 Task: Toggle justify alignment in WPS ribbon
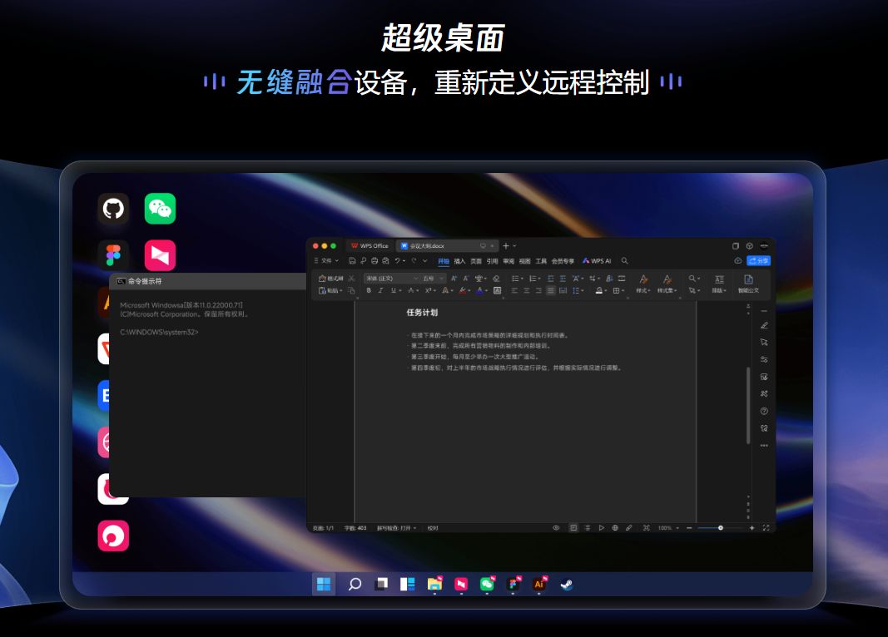(550, 291)
